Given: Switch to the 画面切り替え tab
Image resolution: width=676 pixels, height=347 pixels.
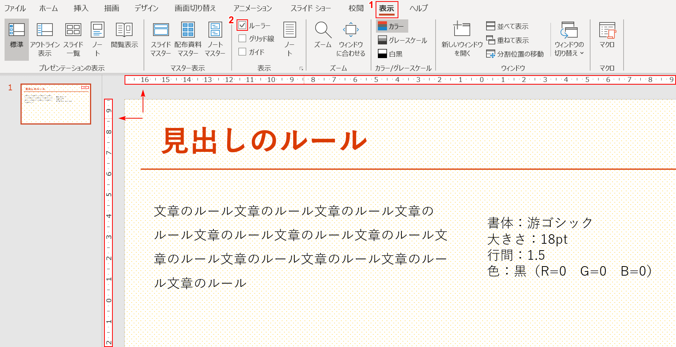Looking at the screenshot, I should click(x=195, y=8).
